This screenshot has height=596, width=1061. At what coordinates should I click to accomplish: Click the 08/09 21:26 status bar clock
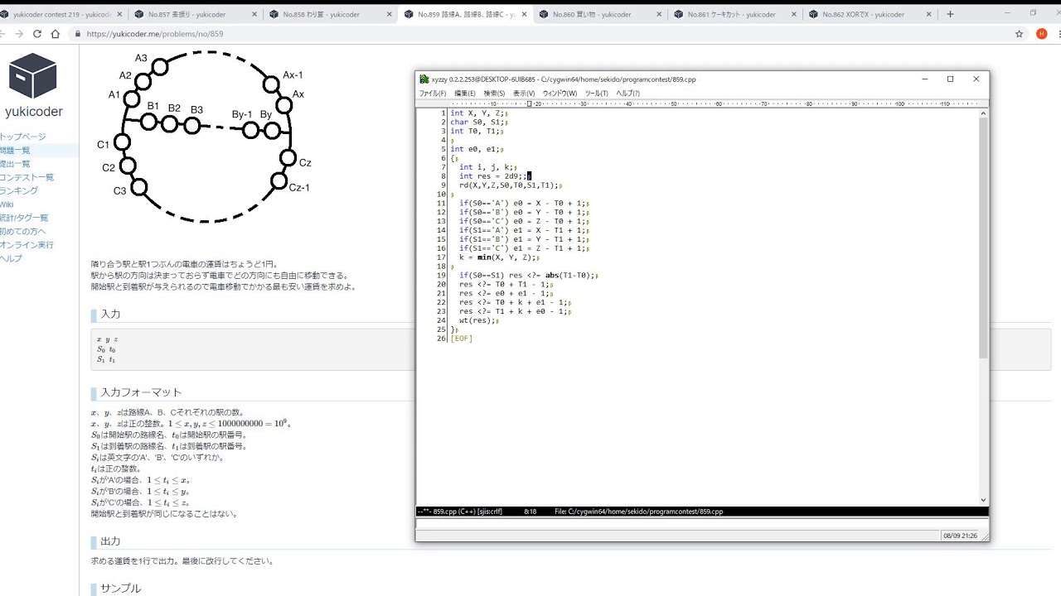pos(960,536)
